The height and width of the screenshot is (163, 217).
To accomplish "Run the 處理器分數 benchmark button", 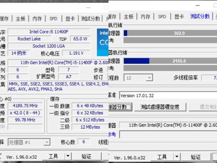I will [x=120, y=107].
